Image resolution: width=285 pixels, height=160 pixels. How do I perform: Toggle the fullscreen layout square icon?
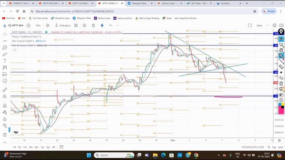point(250,25)
